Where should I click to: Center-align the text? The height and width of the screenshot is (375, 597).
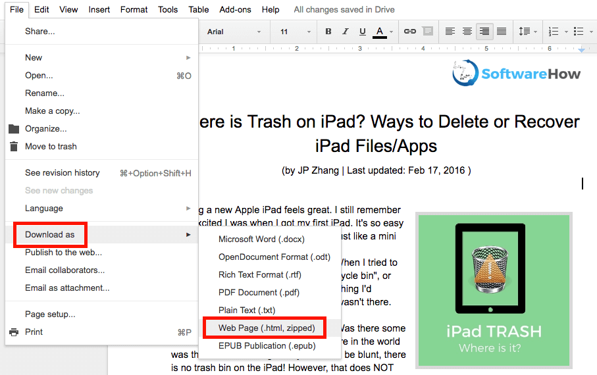(467, 32)
